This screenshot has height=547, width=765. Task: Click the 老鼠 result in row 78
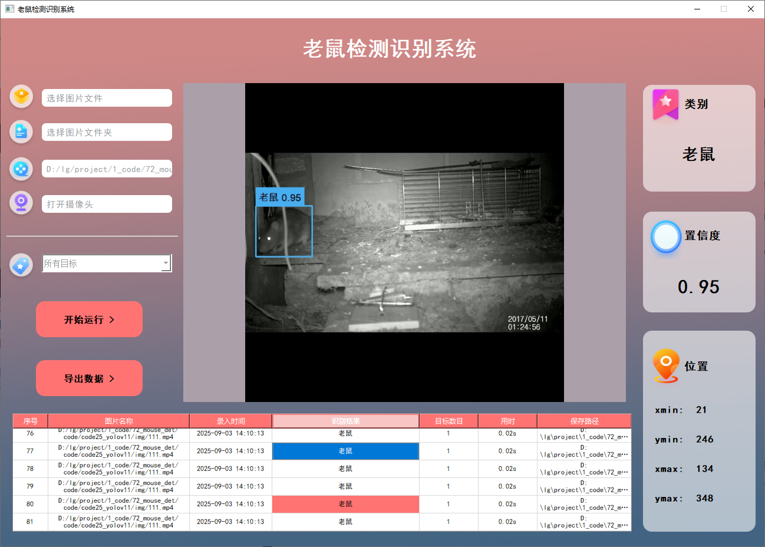[345, 469]
